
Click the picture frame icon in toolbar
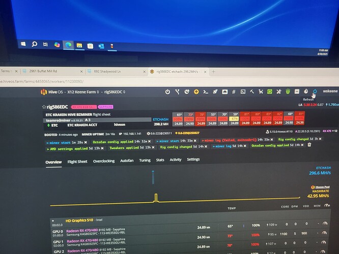[x=224, y=92]
